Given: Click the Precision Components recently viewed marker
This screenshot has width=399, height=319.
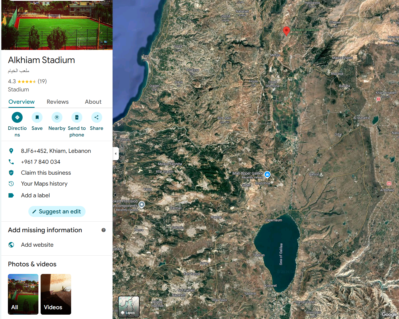Looking at the screenshot, I should point(142,204).
